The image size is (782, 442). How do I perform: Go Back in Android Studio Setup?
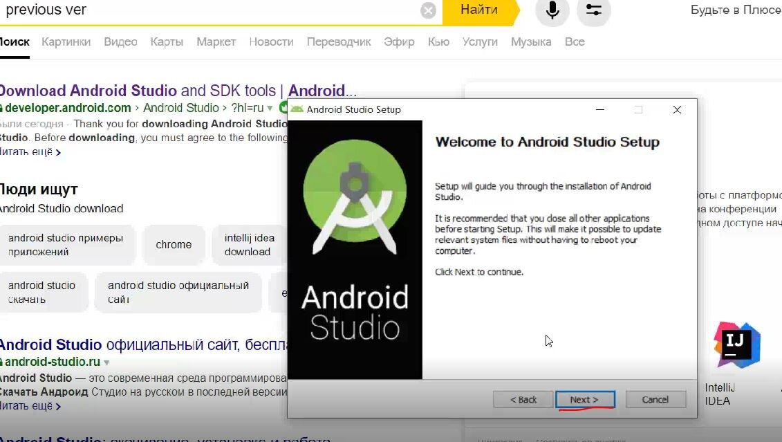pyautogui.click(x=523, y=400)
